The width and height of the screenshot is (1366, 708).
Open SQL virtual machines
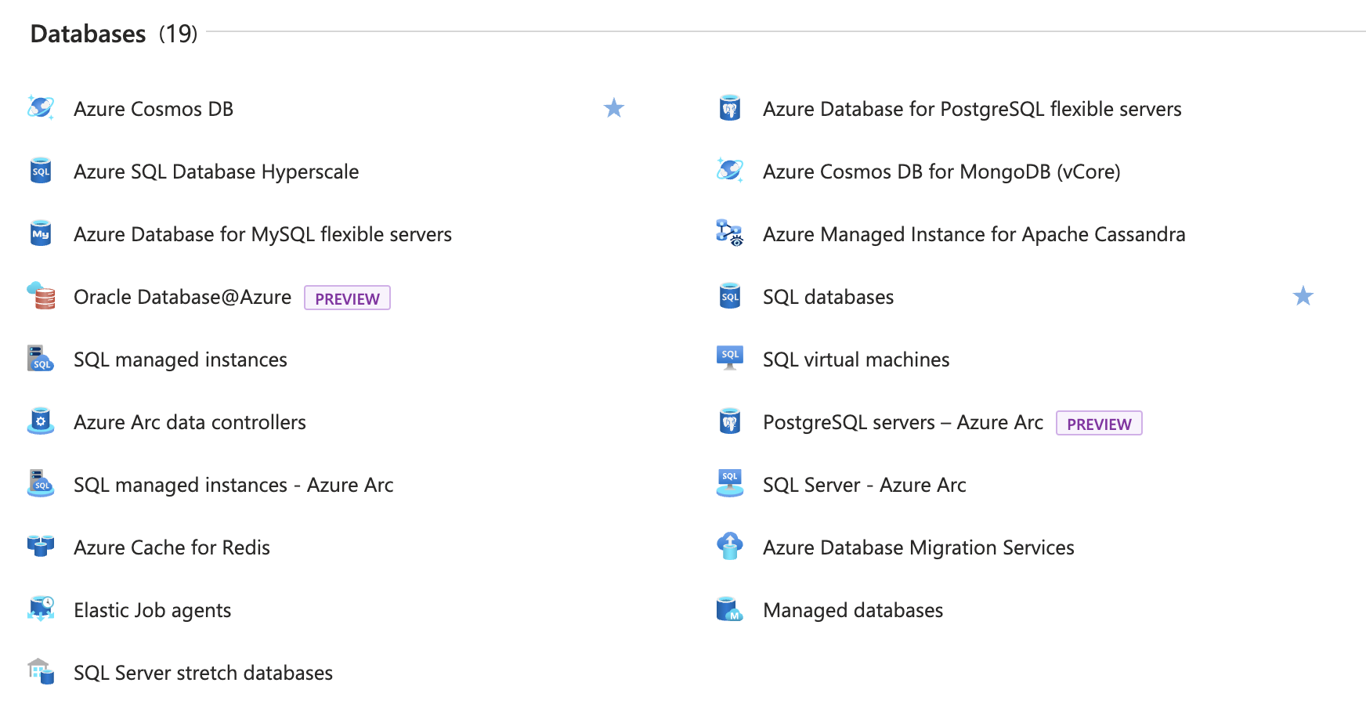point(856,359)
